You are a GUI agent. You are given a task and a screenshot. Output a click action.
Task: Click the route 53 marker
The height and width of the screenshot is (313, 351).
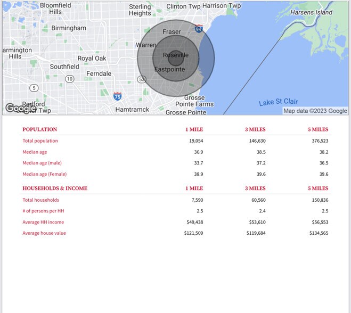click(142, 79)
